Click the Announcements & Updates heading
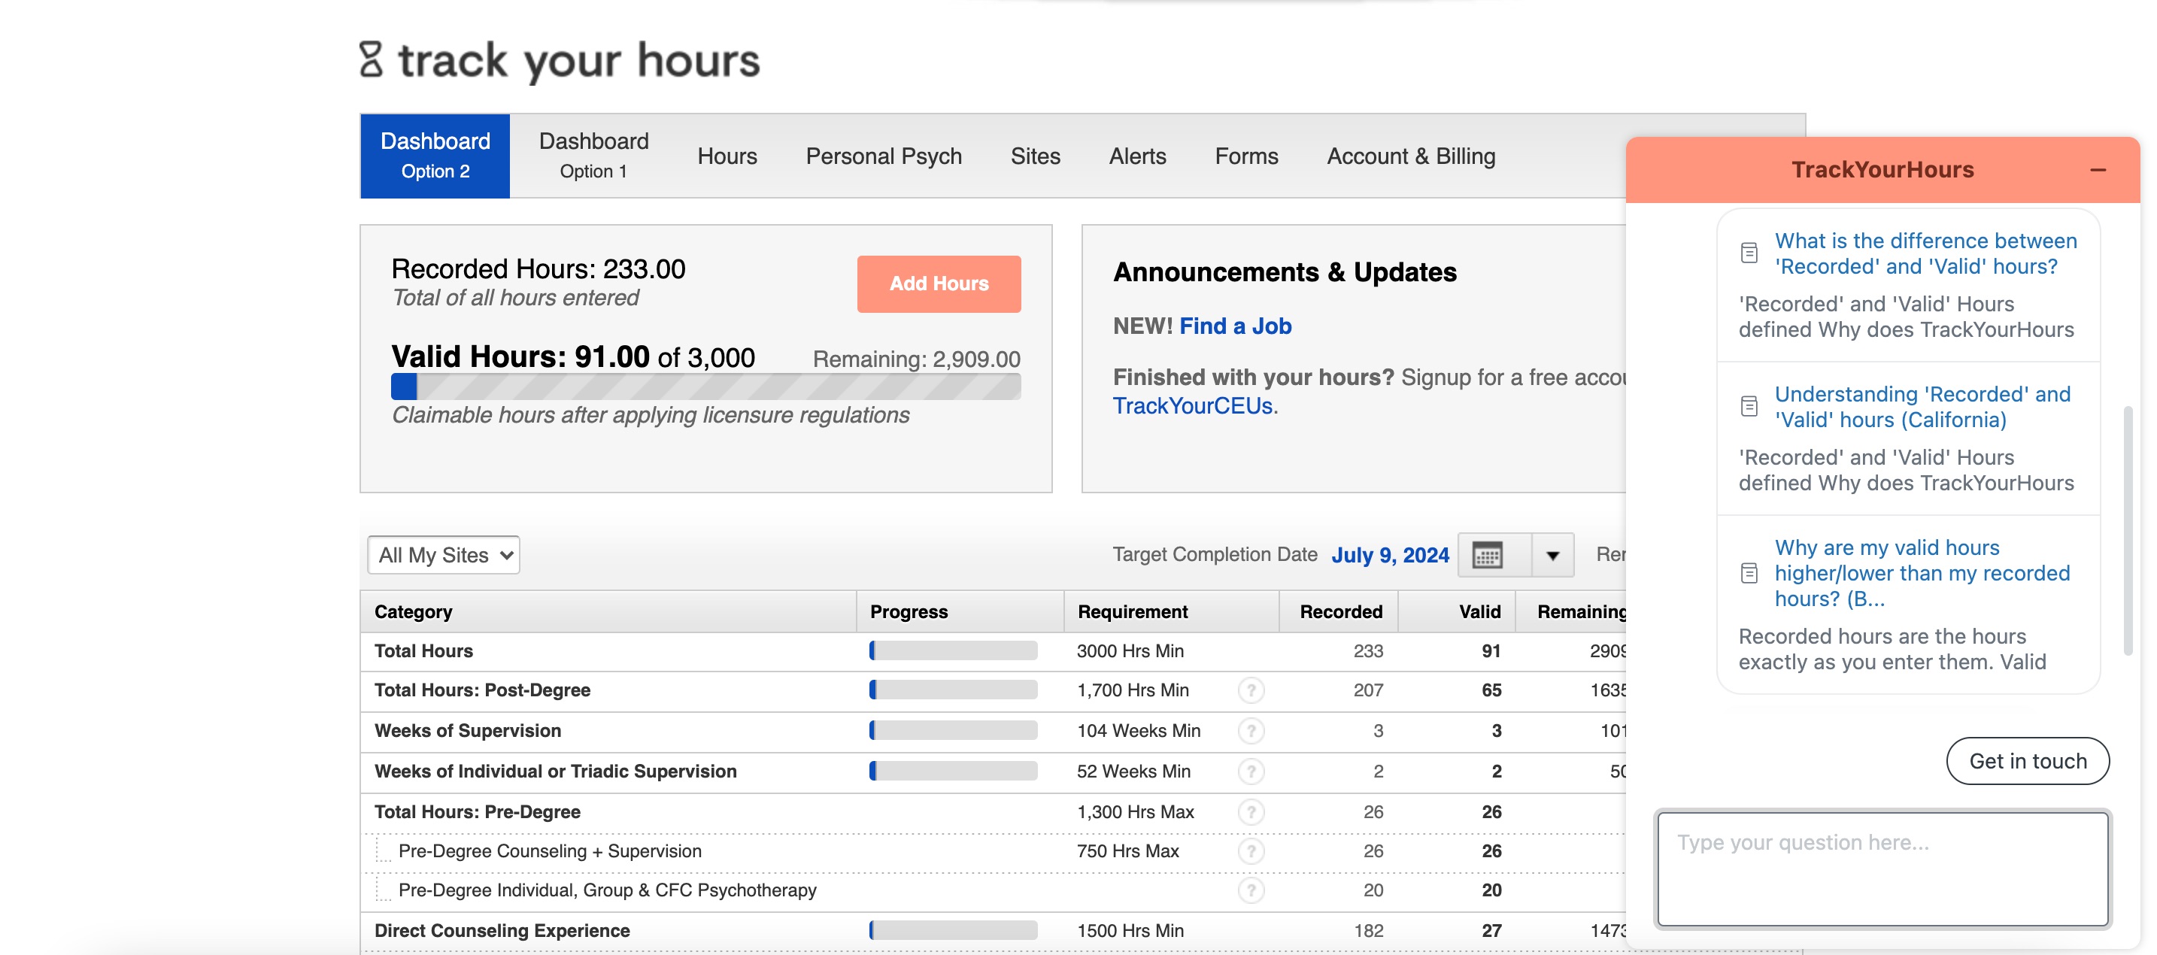This screenshot has height=955, width=2157. coord(1285,272)
